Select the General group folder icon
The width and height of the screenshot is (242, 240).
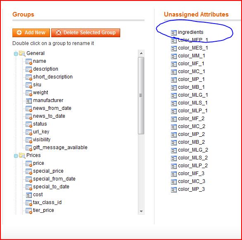(x=22, y=54)
